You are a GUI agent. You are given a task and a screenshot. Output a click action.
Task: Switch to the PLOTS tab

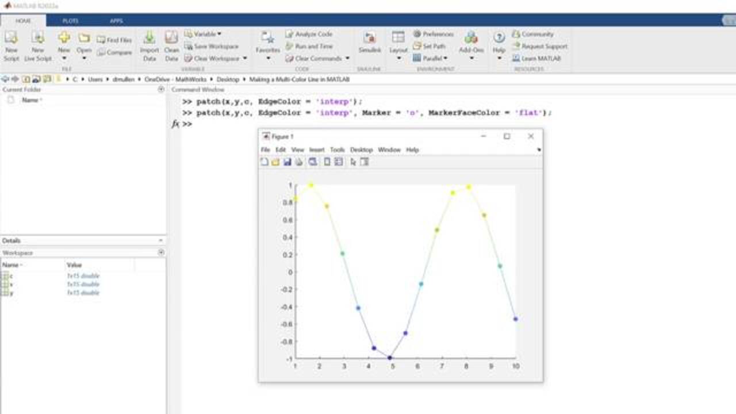(x=70, y=21)
